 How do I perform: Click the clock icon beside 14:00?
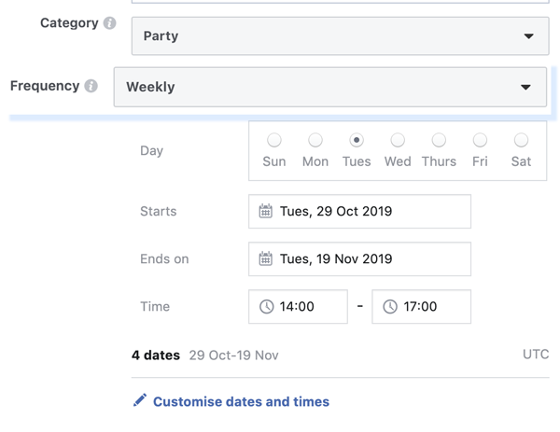266,306
